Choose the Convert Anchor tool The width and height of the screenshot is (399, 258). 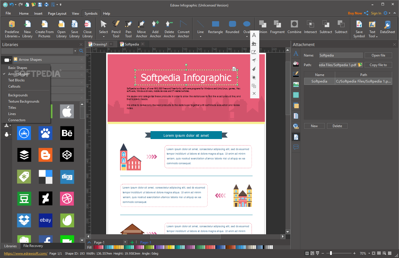[184, 29]
